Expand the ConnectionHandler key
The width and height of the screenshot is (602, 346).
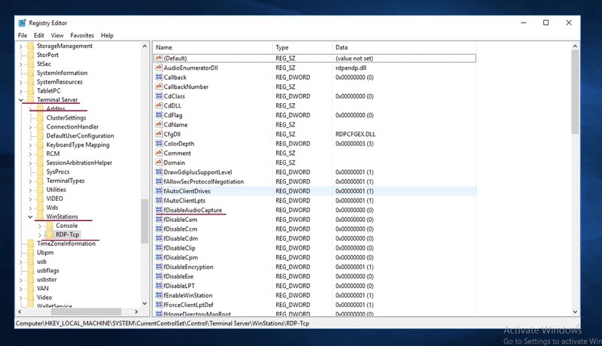(30, 127)
